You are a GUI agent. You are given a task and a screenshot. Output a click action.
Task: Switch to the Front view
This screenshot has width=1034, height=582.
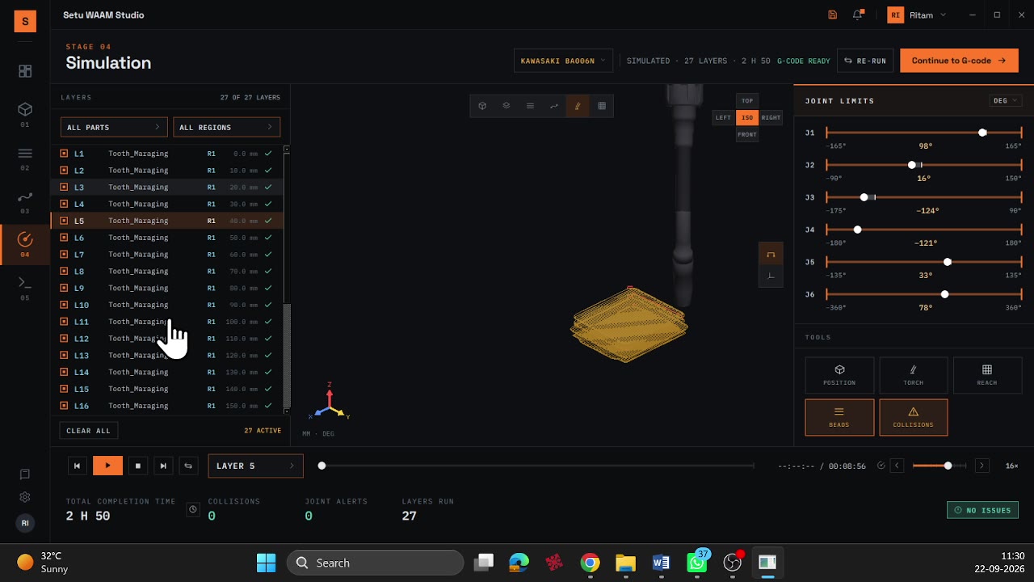coord(747,134)
